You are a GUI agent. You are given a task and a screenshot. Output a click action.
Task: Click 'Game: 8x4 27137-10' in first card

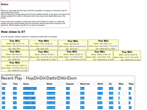point(15,44)
